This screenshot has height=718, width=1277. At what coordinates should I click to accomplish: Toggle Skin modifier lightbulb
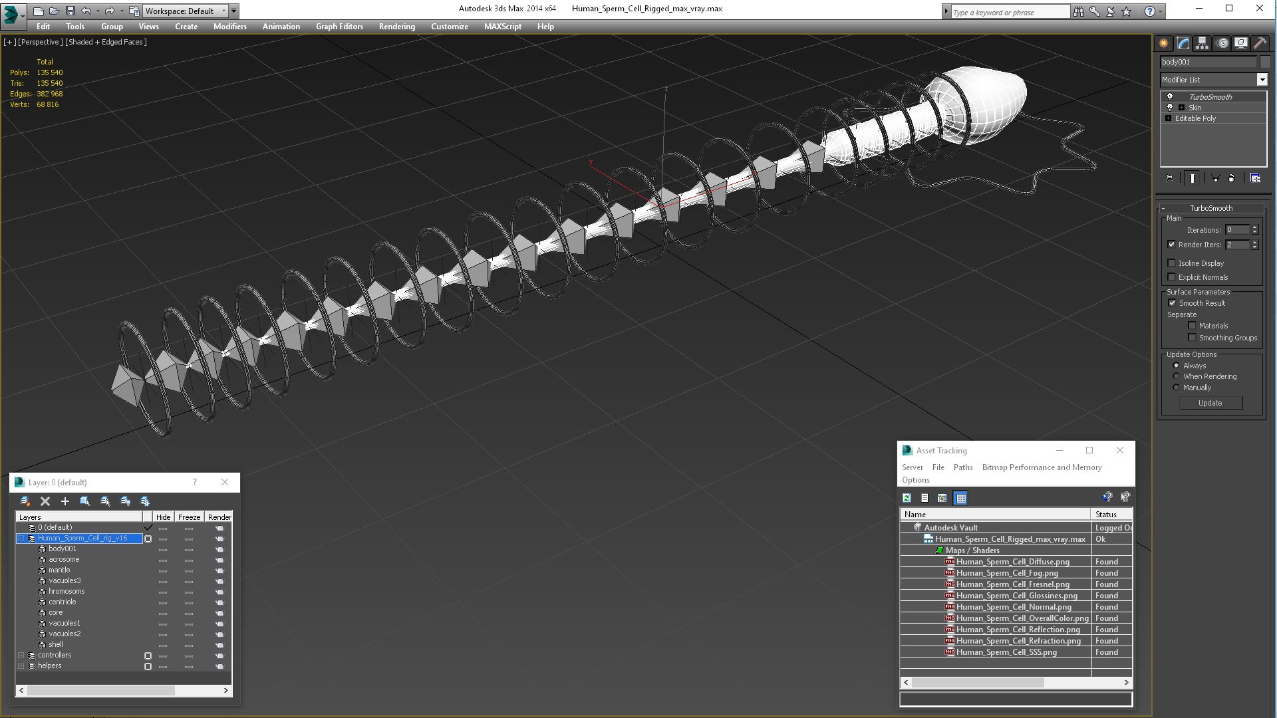(x=1170, y=108)
